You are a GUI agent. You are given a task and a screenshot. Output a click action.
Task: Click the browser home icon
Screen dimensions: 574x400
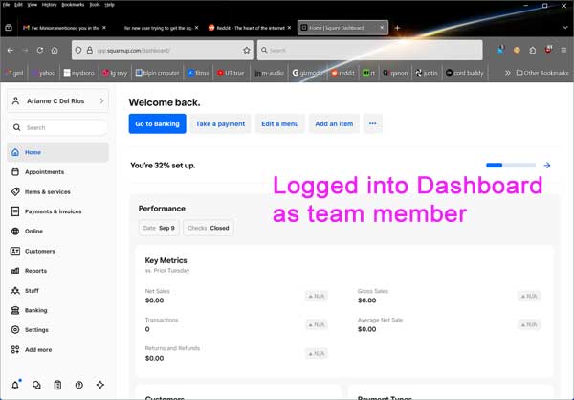coord(55,50)
